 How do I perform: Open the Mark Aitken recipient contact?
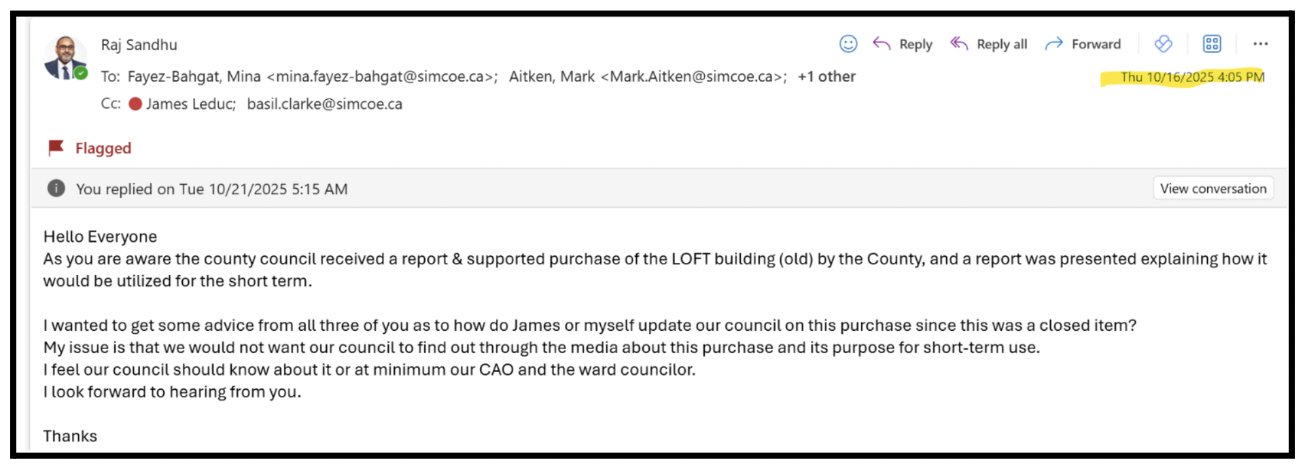click(648, 77)
